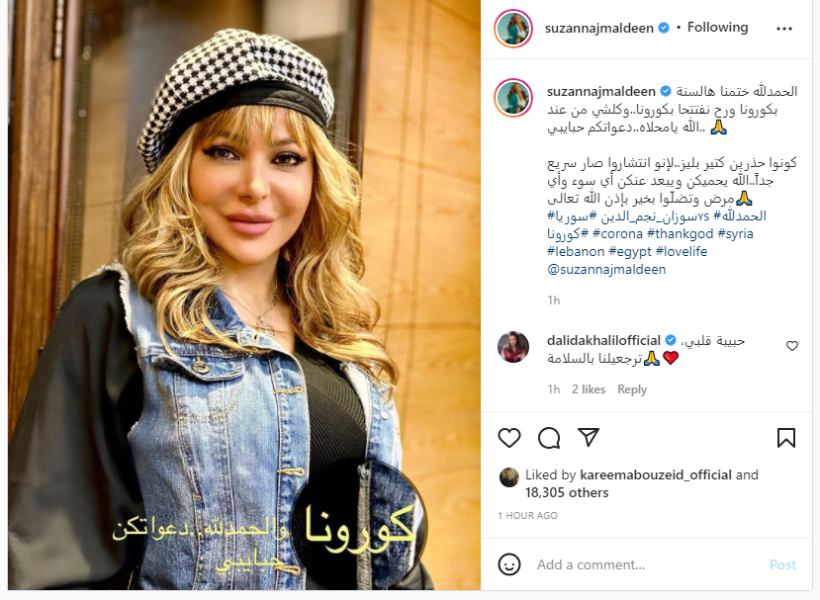Open comment bubble icon under post
The image size is (820, 600).
[549, 438]
